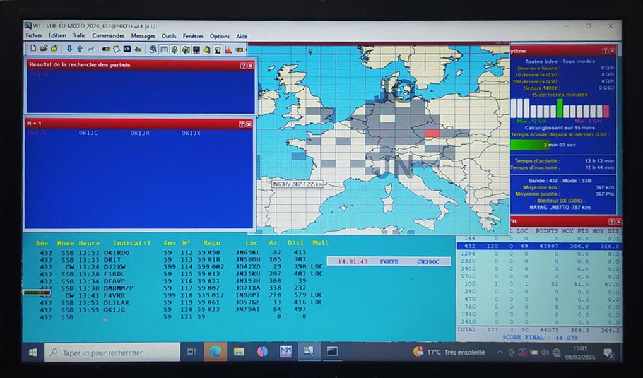Click the red locator square on map

[x=432, y=133]
